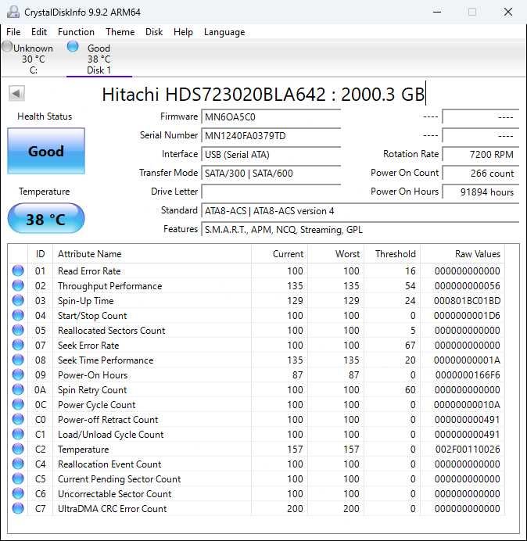The width and height of the screenshot is (527, 541).
Task: Click the Transfer Mode field SATA/300 | SATA/600
Action: pyautogui.click(x=271, y=173)
